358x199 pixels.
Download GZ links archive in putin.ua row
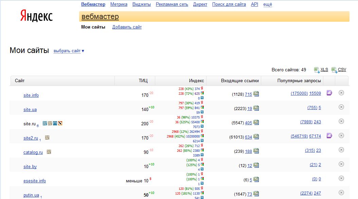point(256,194)
